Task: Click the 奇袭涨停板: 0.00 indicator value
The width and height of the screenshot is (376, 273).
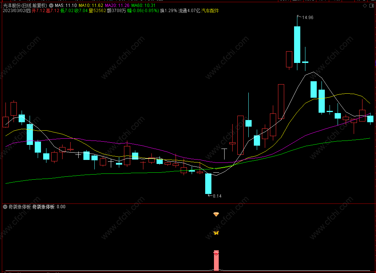Action: (49, 207)
